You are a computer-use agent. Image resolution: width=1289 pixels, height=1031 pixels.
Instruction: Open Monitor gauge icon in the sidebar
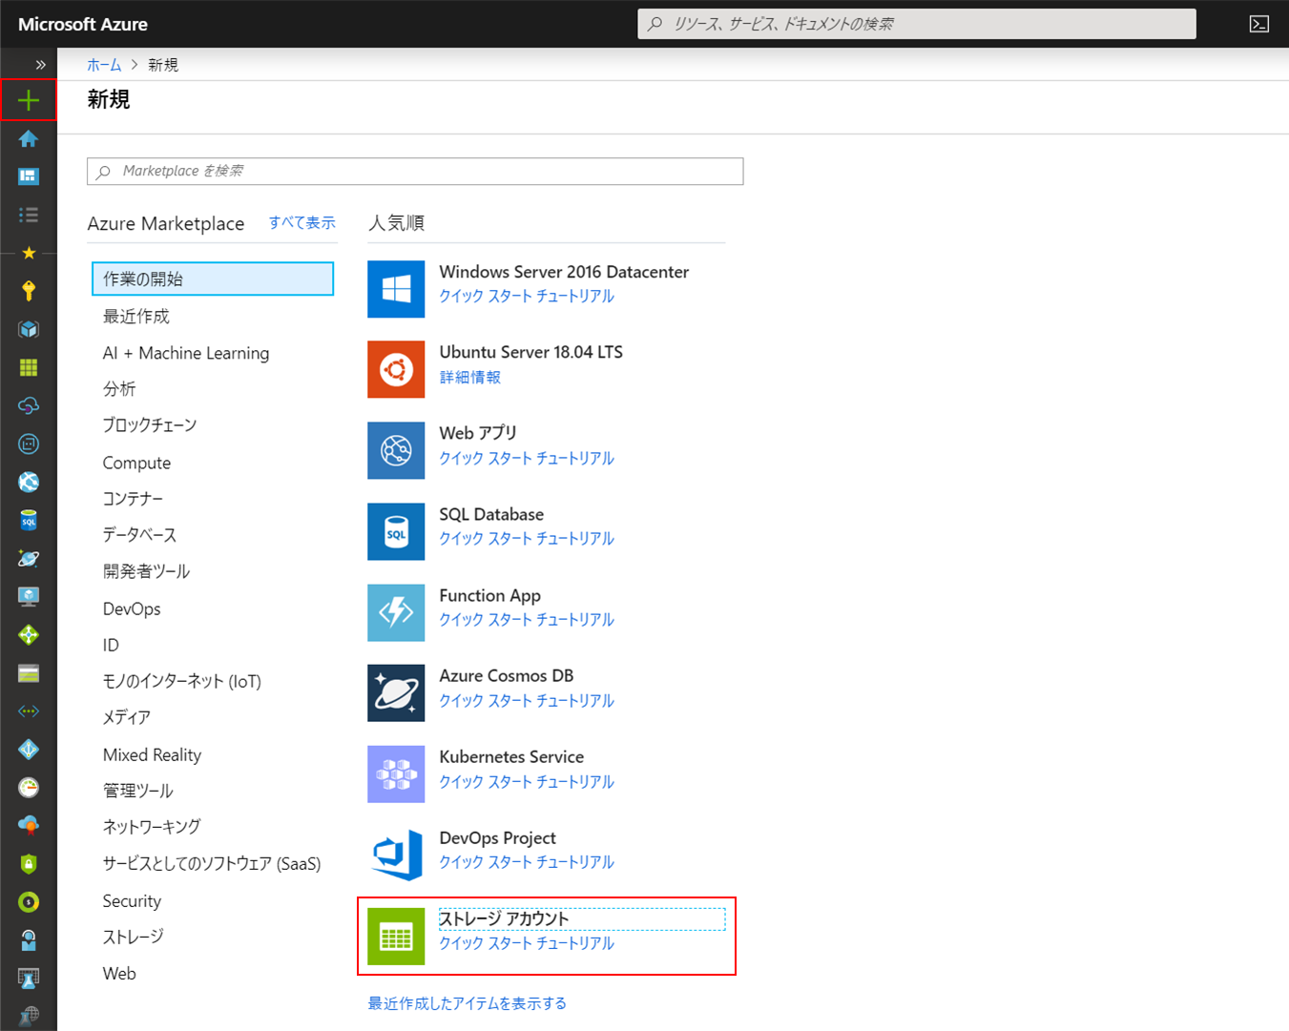click(x=29, y=788)
